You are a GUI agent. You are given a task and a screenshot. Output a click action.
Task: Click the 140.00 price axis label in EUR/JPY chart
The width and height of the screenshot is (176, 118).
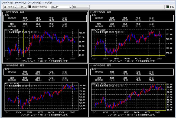[169, 30]
